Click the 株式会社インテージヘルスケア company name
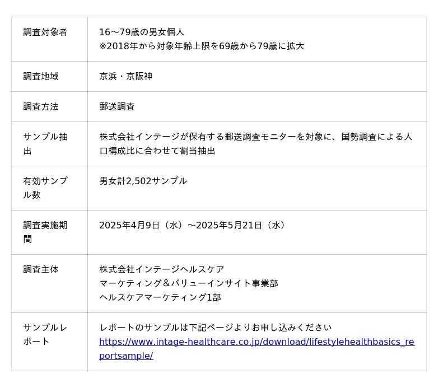This screenshot has height=388, width=448. coord(161,270)
